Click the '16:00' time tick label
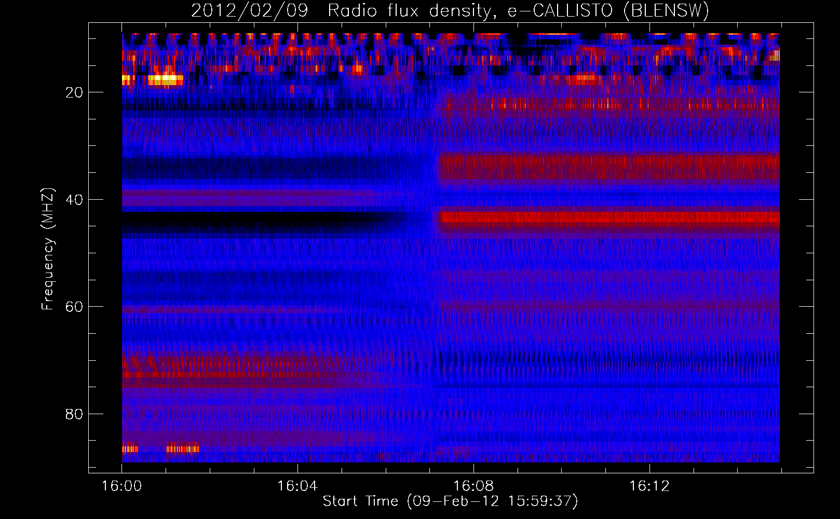The height and width of the screenshot is (519, 840). (x=121, y=486)
